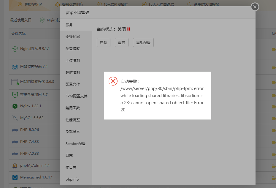Click the WAF icon in recent entries bar
The image size is (276, 188).
point(42,20)
